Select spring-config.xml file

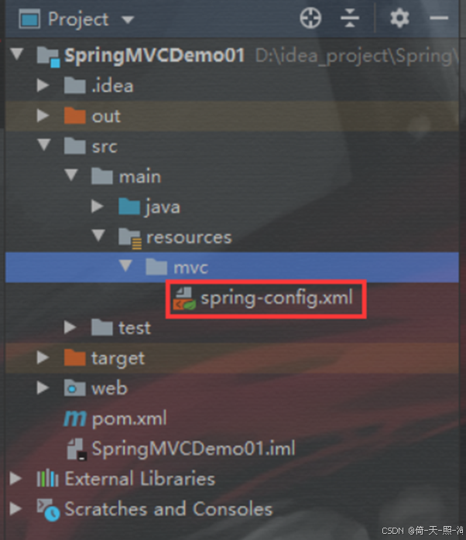tap(263, 299)
